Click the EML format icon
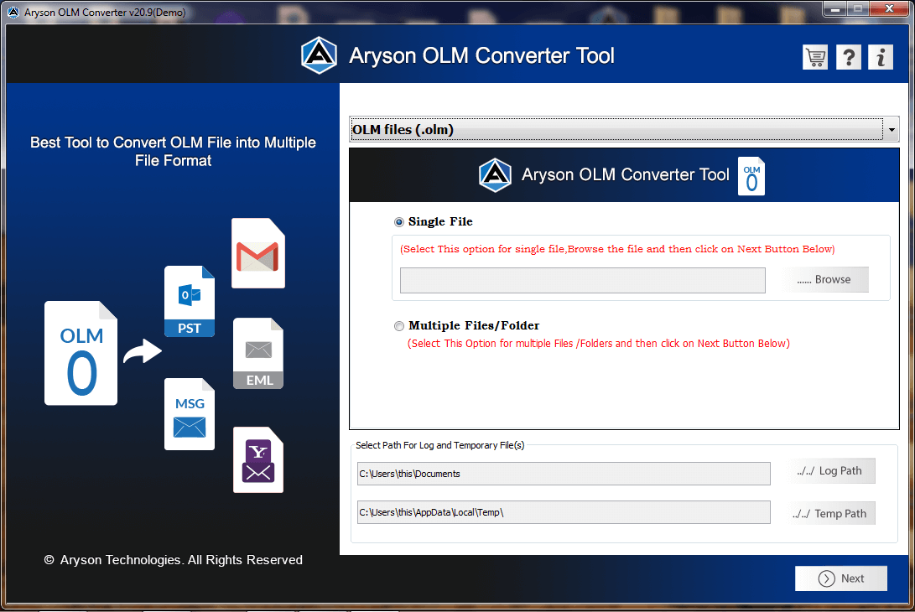The width and height of the screenshot is (915, 612). (x=257, y=353)
